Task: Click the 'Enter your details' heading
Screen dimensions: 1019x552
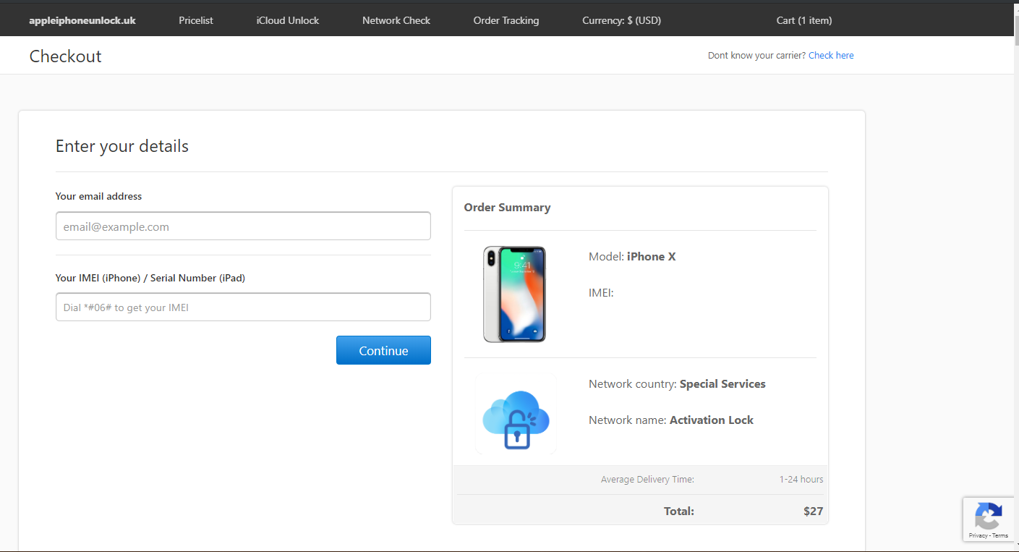Action: coord(122,146)
